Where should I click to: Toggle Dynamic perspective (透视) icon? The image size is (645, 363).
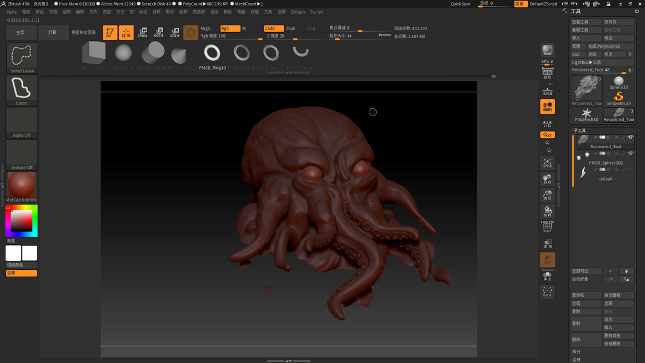tap(548, 73)
